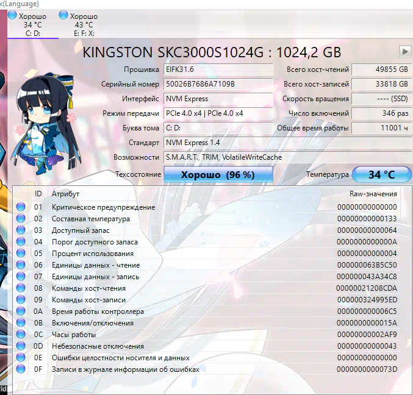Click raw value 0000000000133
The width and height of the screenshot is (413, 395).
point(367,218)
